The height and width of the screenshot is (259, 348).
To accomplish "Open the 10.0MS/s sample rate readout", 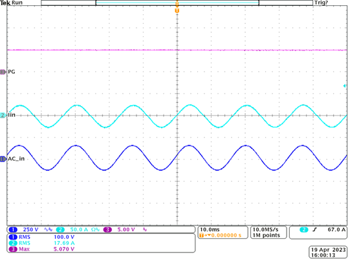I will pos(265,229).
